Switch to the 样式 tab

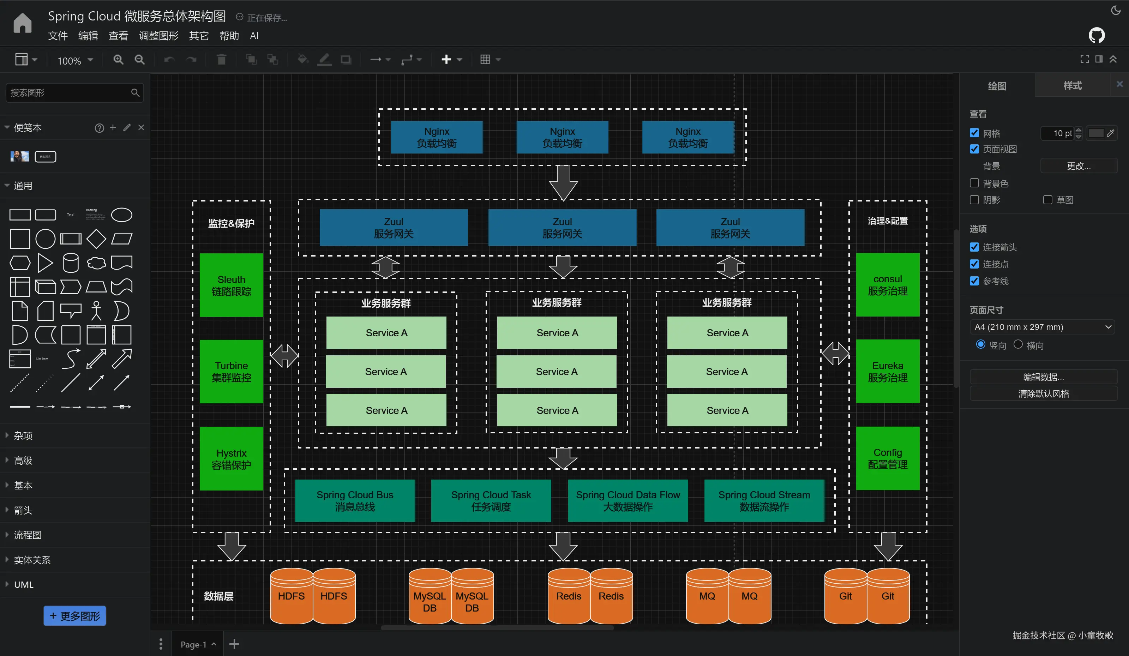click(1072, 86)
